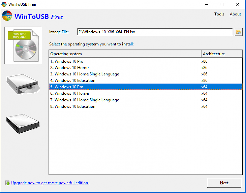Select 5. Windows 10 Pro x64
This screenshot has width=246, height=193.
coord(145,87)
